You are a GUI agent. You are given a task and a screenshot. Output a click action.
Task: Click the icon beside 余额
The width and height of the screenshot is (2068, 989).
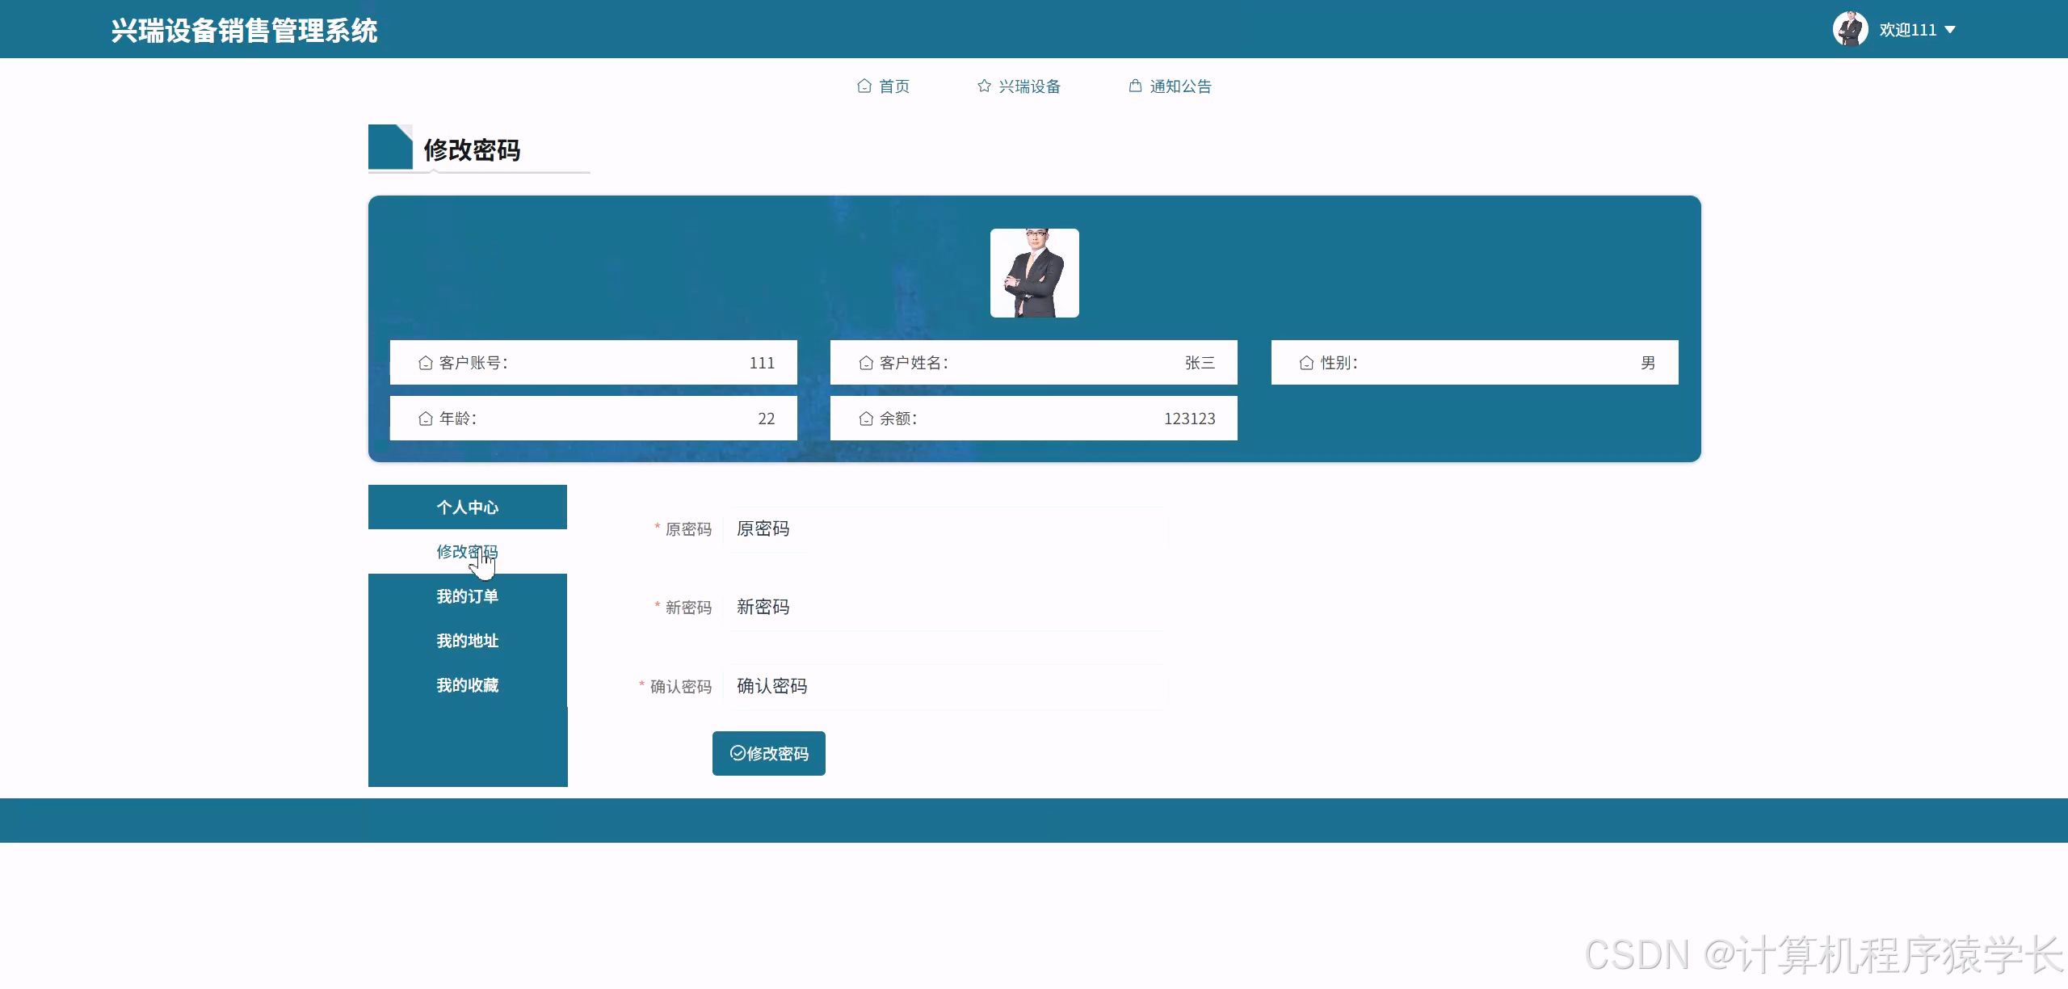tap(866, 419)
